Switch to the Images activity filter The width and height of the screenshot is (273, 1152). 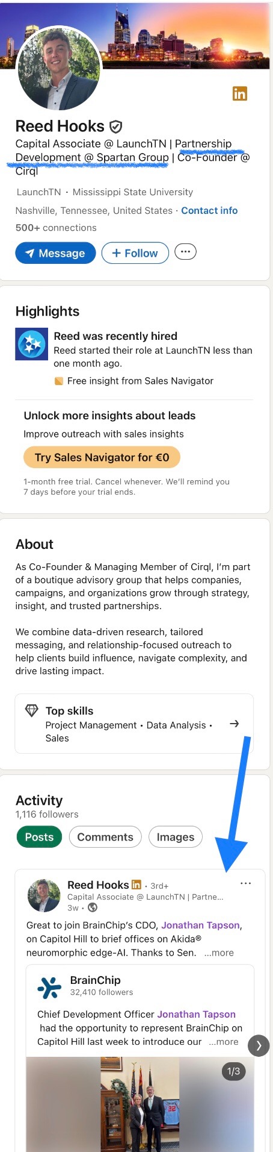coord(176,837)
